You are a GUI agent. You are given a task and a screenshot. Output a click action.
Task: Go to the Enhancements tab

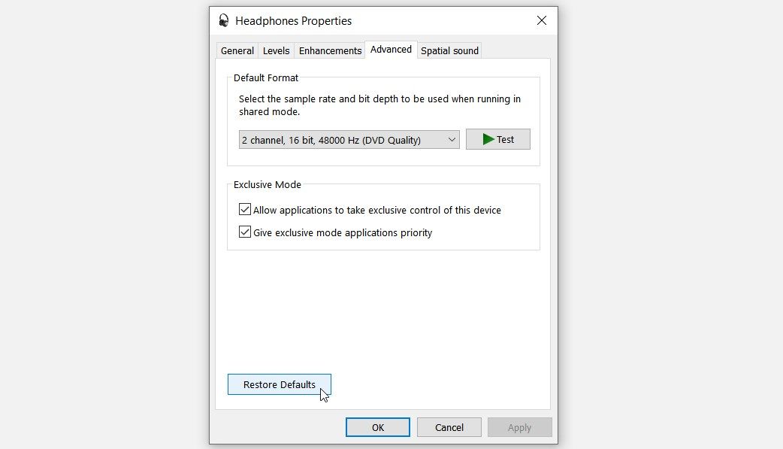pos(330,50)
